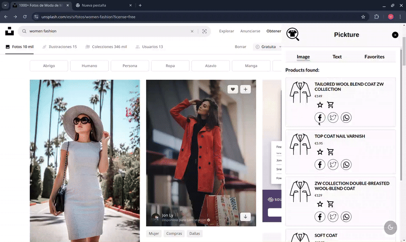Select Fotos 10 mil tab

pyautogui.click(x=20, y=47)
